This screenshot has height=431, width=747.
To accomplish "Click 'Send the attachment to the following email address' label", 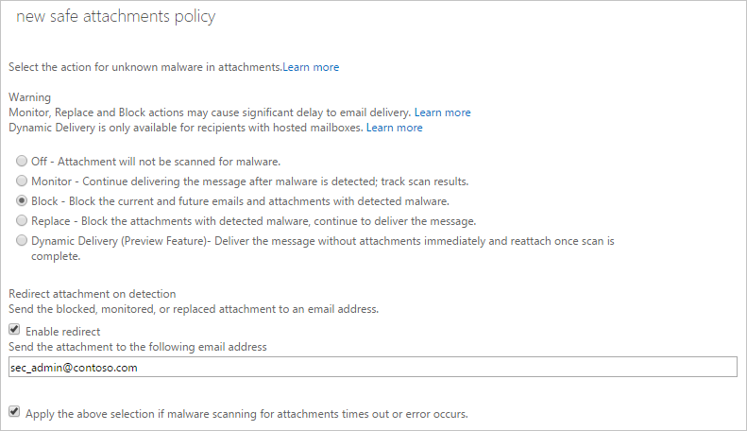I will (x=138, y=347).
